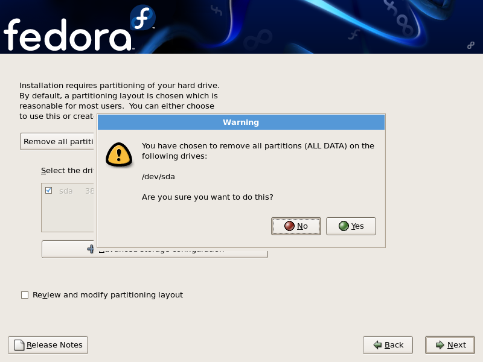483x362 pixels.
Task: Click the Next button
Action: 450,345
